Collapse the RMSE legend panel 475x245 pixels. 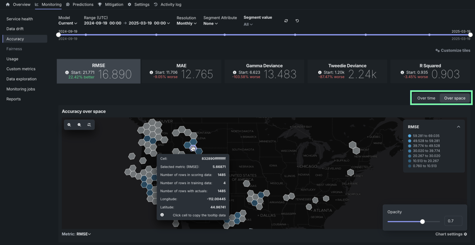tap(458, 127)
